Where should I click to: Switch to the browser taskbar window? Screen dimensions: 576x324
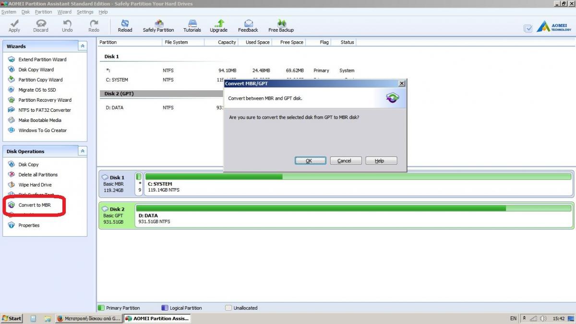(x=89, y=318)
